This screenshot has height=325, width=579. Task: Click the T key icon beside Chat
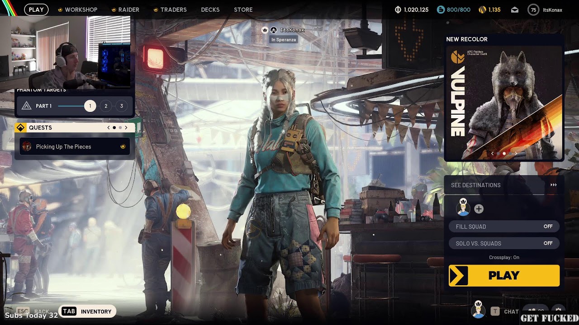click(495, 311)
